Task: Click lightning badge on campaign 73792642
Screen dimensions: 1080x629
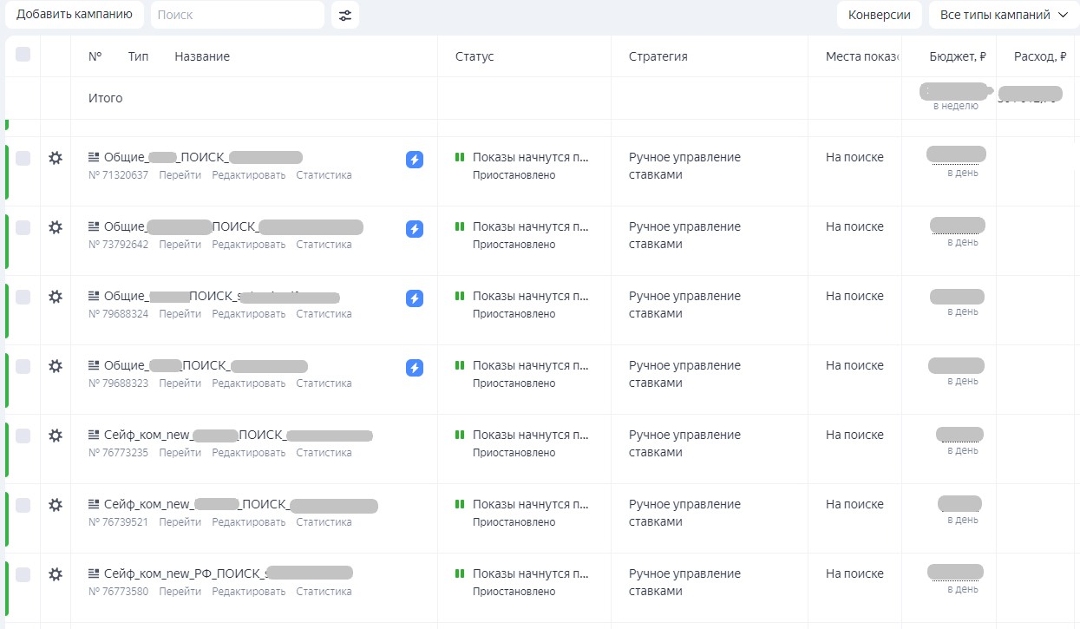Action: coord(415,229)
